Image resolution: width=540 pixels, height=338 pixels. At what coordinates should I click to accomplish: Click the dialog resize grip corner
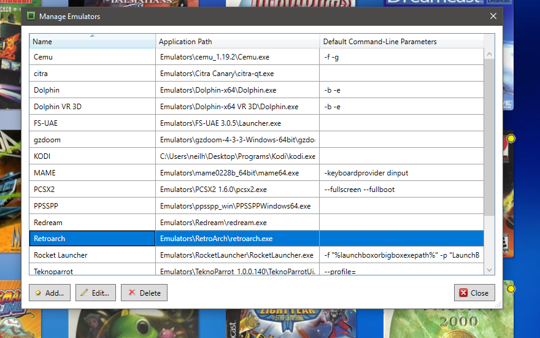point(498,304)
